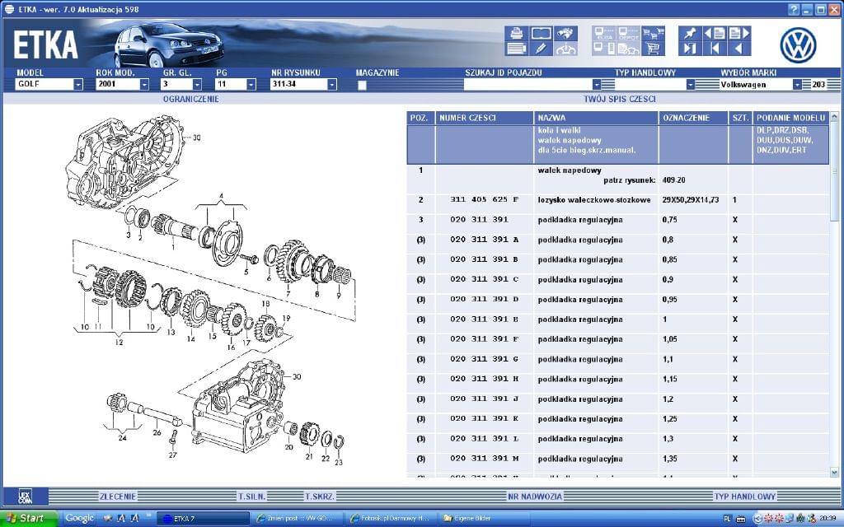
Task: Open the SZUKAJ ID POJAZDU dropdown arrow
Action: (597, 85)
